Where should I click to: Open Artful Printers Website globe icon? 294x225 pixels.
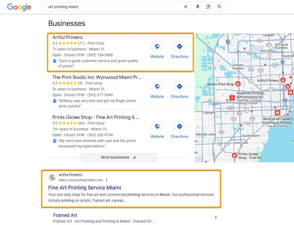(157, 46)
